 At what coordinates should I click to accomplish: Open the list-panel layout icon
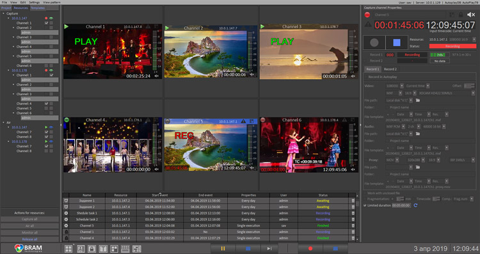tap(137, 249)
